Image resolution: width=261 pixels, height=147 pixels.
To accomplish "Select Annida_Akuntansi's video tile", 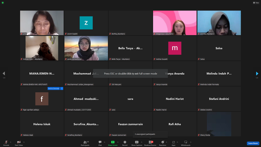I will (x=219, y=23).
